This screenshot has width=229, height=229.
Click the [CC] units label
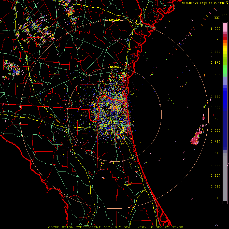pos(217,18)
